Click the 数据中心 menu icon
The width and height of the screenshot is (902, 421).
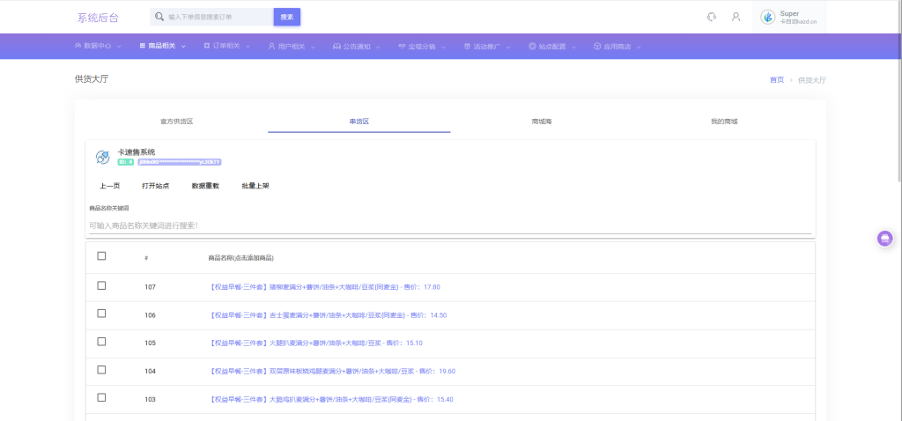coord(78,46)
